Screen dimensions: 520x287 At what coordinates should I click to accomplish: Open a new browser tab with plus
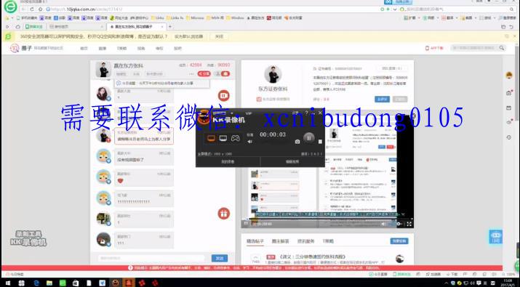[x=170, y=26]
